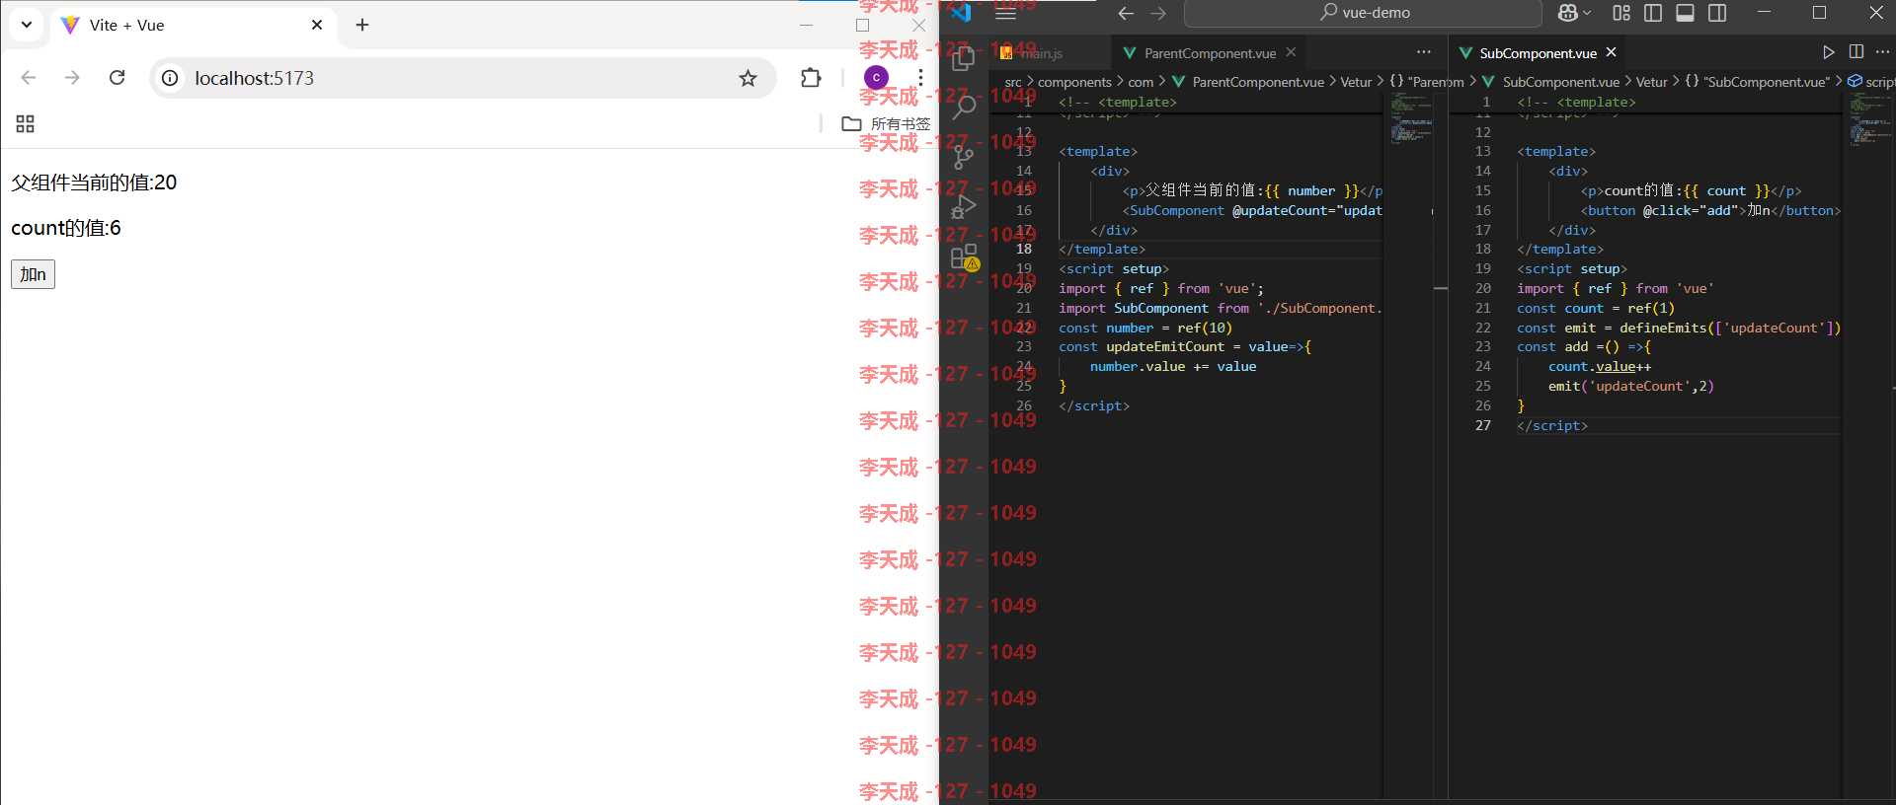Image resolution: width=1896 pixels, height=805 pixels.
Task: Expand the Copilot dropdown arrow
Action: (x=1587, y=13)
